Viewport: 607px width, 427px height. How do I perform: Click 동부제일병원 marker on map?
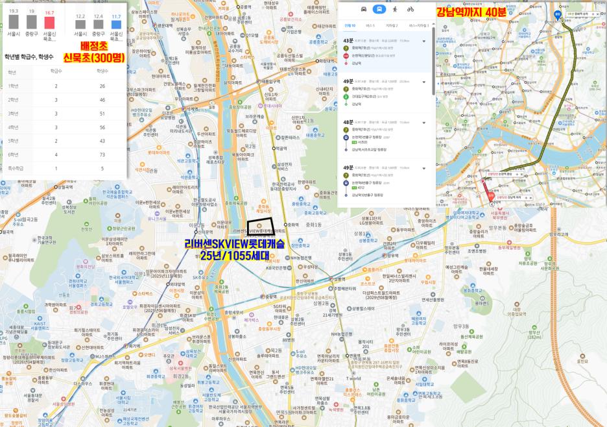pos(508,243)
